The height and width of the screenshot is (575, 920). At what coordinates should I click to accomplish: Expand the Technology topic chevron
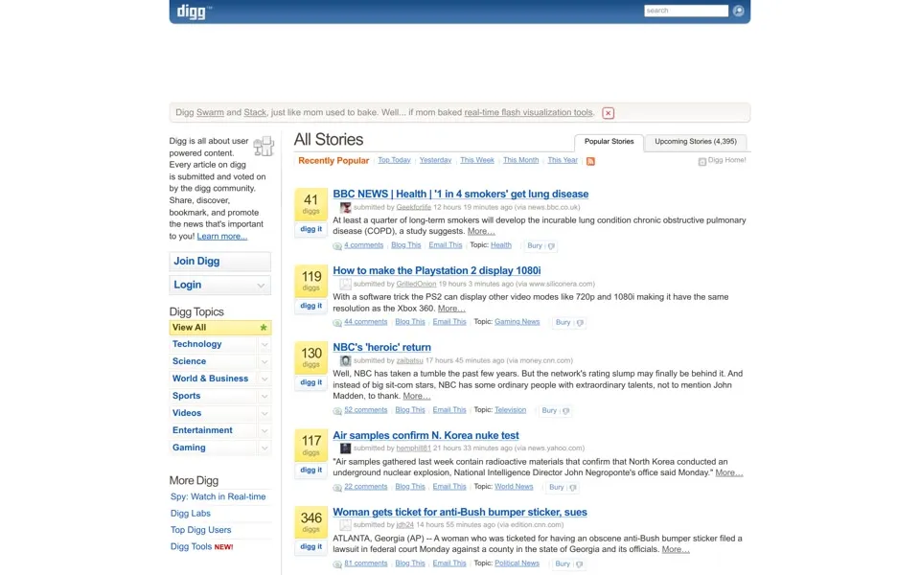point(264,344)
